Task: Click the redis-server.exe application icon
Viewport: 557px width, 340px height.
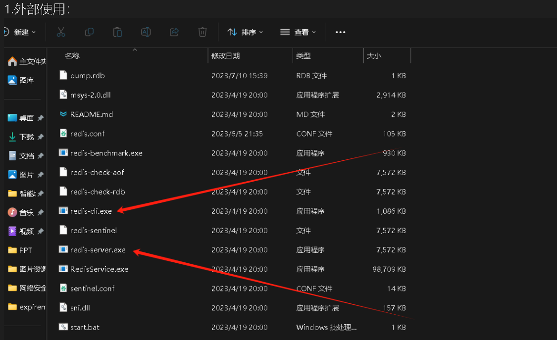Action: coord(63,249)
